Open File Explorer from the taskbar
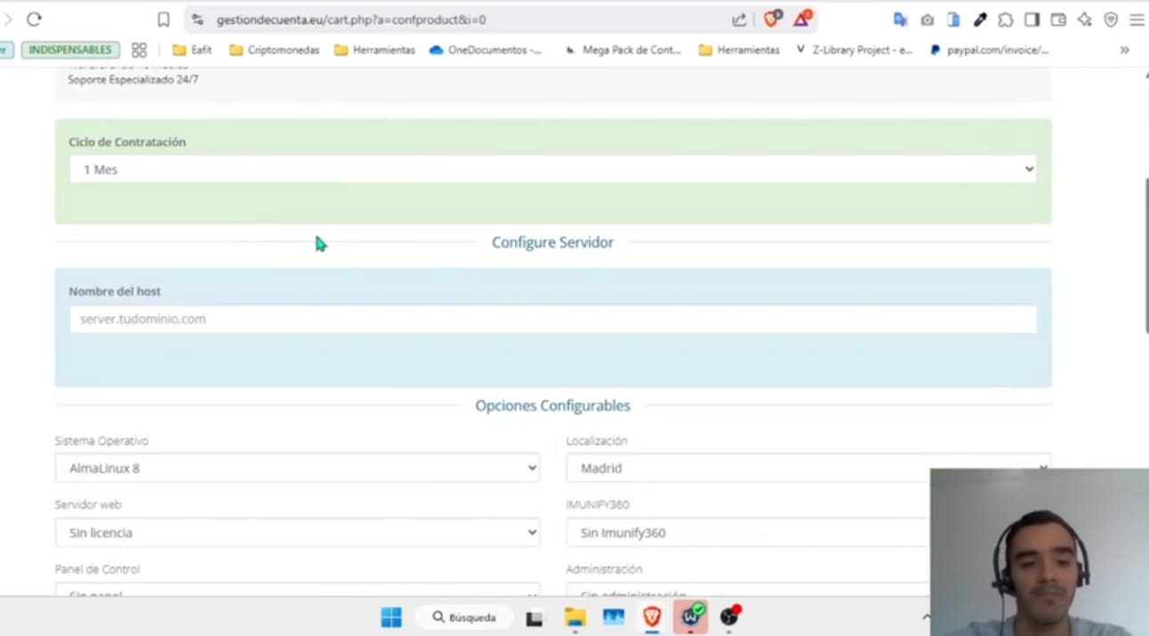 click(574, 616)
